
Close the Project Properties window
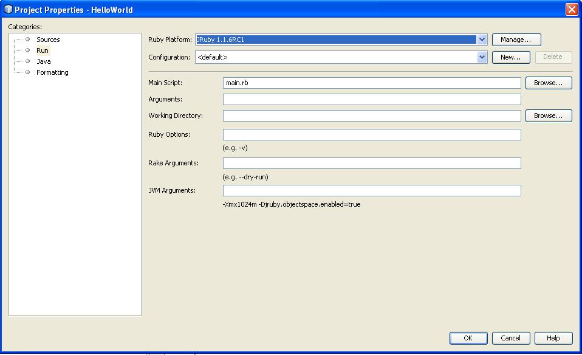[572, 9]
